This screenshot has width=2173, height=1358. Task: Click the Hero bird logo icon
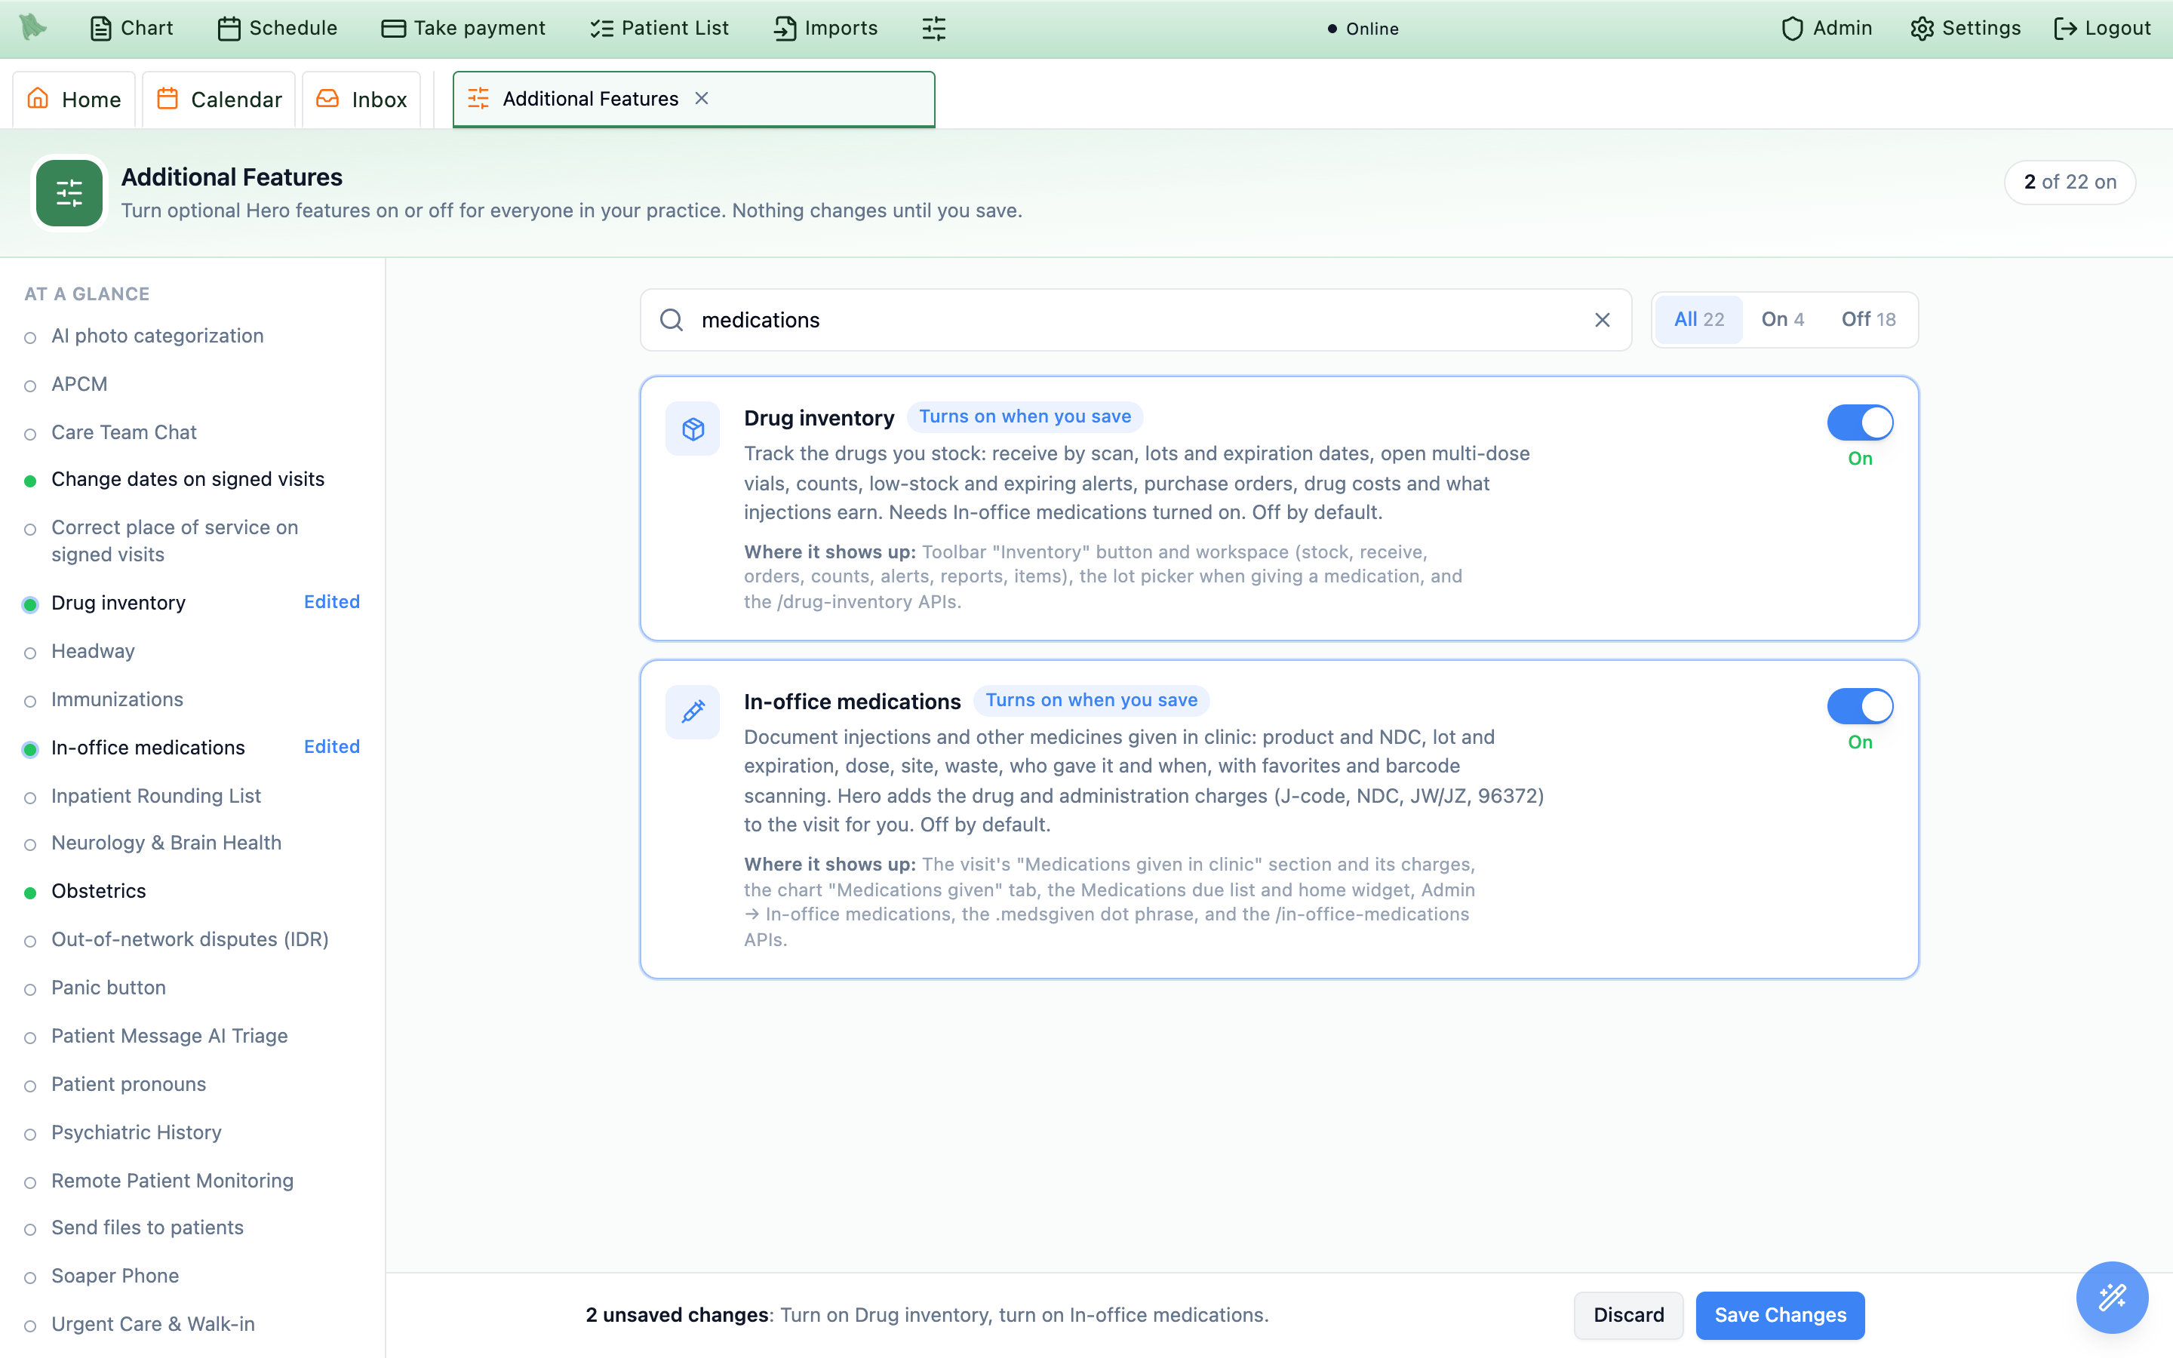click(33, 27)
